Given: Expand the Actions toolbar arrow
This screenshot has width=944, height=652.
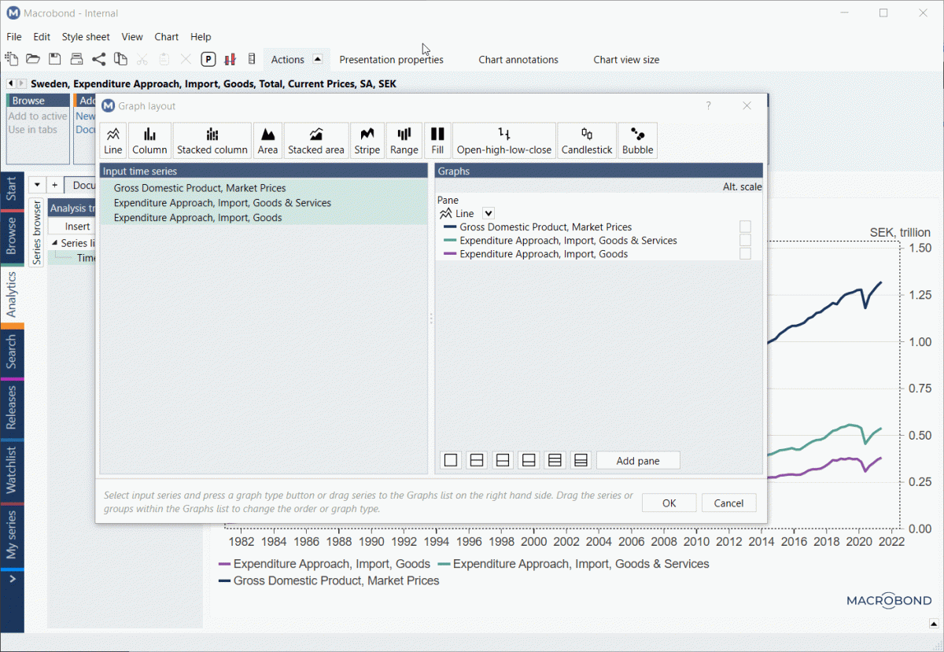Looking at the screenshot, I should coord(317,59).
